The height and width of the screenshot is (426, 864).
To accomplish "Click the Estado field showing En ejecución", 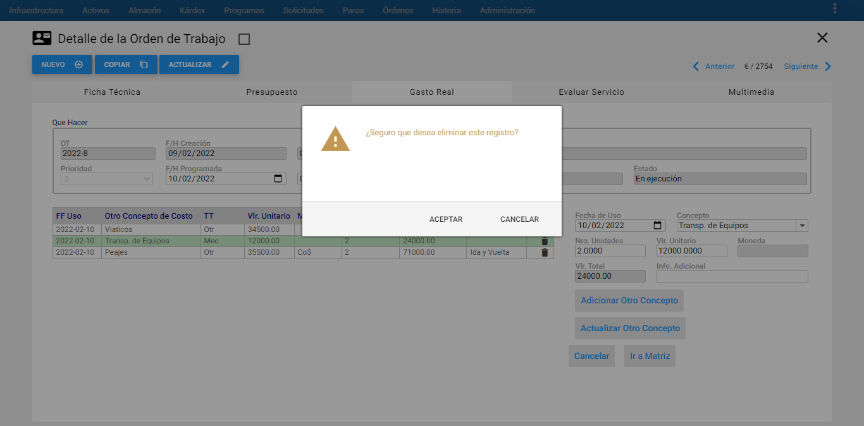I will pyautogui.click(x=720, y=179).
